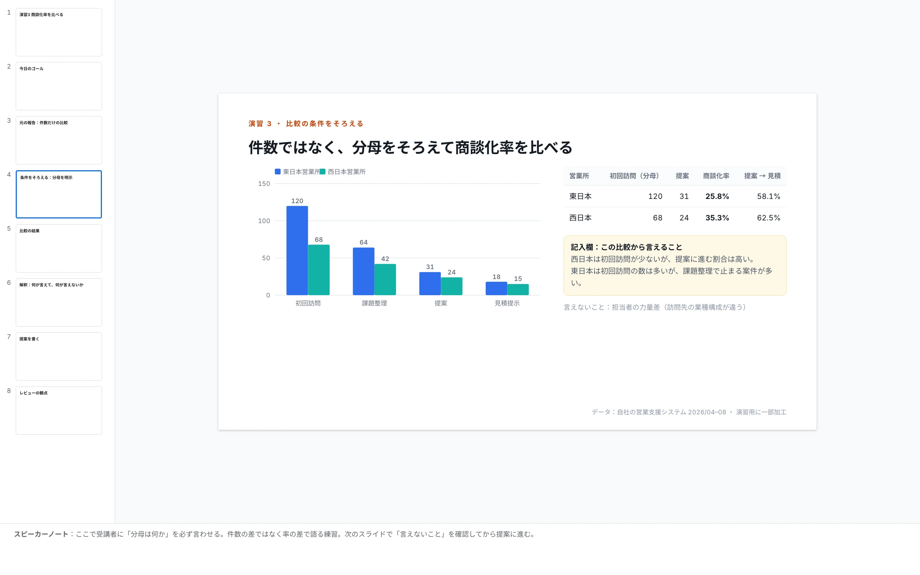This screenshot has height=575, width=920.
Task: Open slide 1 thumbnail 演習3 商談化率を比べる
Action: coord(59,32)
